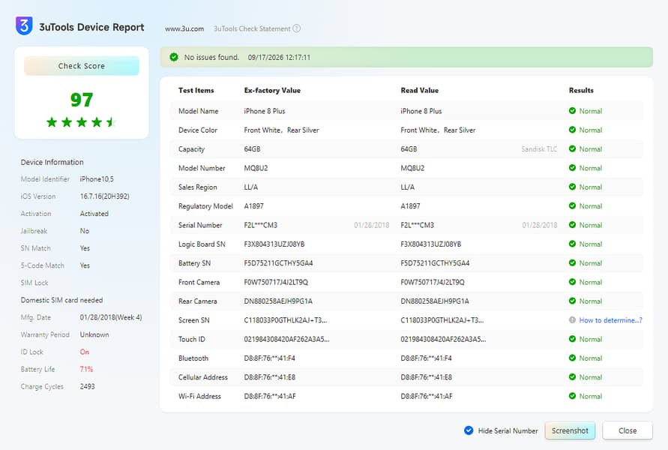Viewport: 668px width, 450px height.
Task: Click the read Regulatory Model A1897
Action: click(x=410, y=206)
